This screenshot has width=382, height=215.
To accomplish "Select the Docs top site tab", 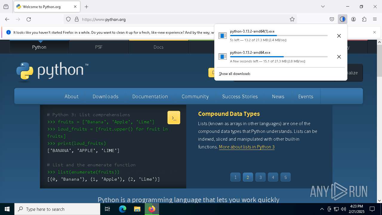I will (x=158, y=47).
